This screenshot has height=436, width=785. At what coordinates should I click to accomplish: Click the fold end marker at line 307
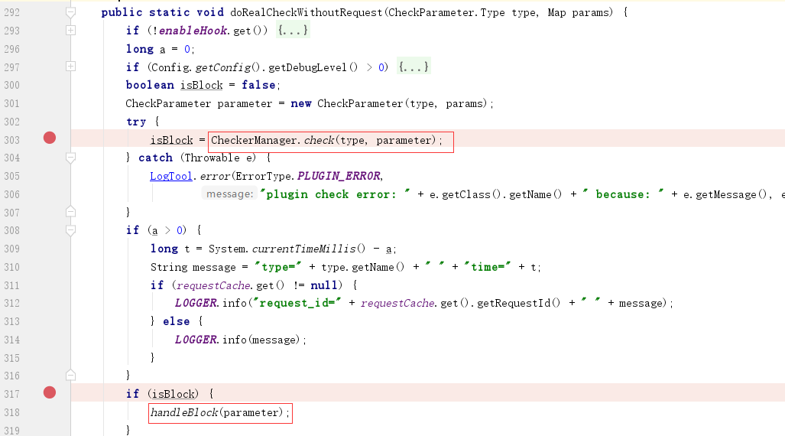(71, 211)
